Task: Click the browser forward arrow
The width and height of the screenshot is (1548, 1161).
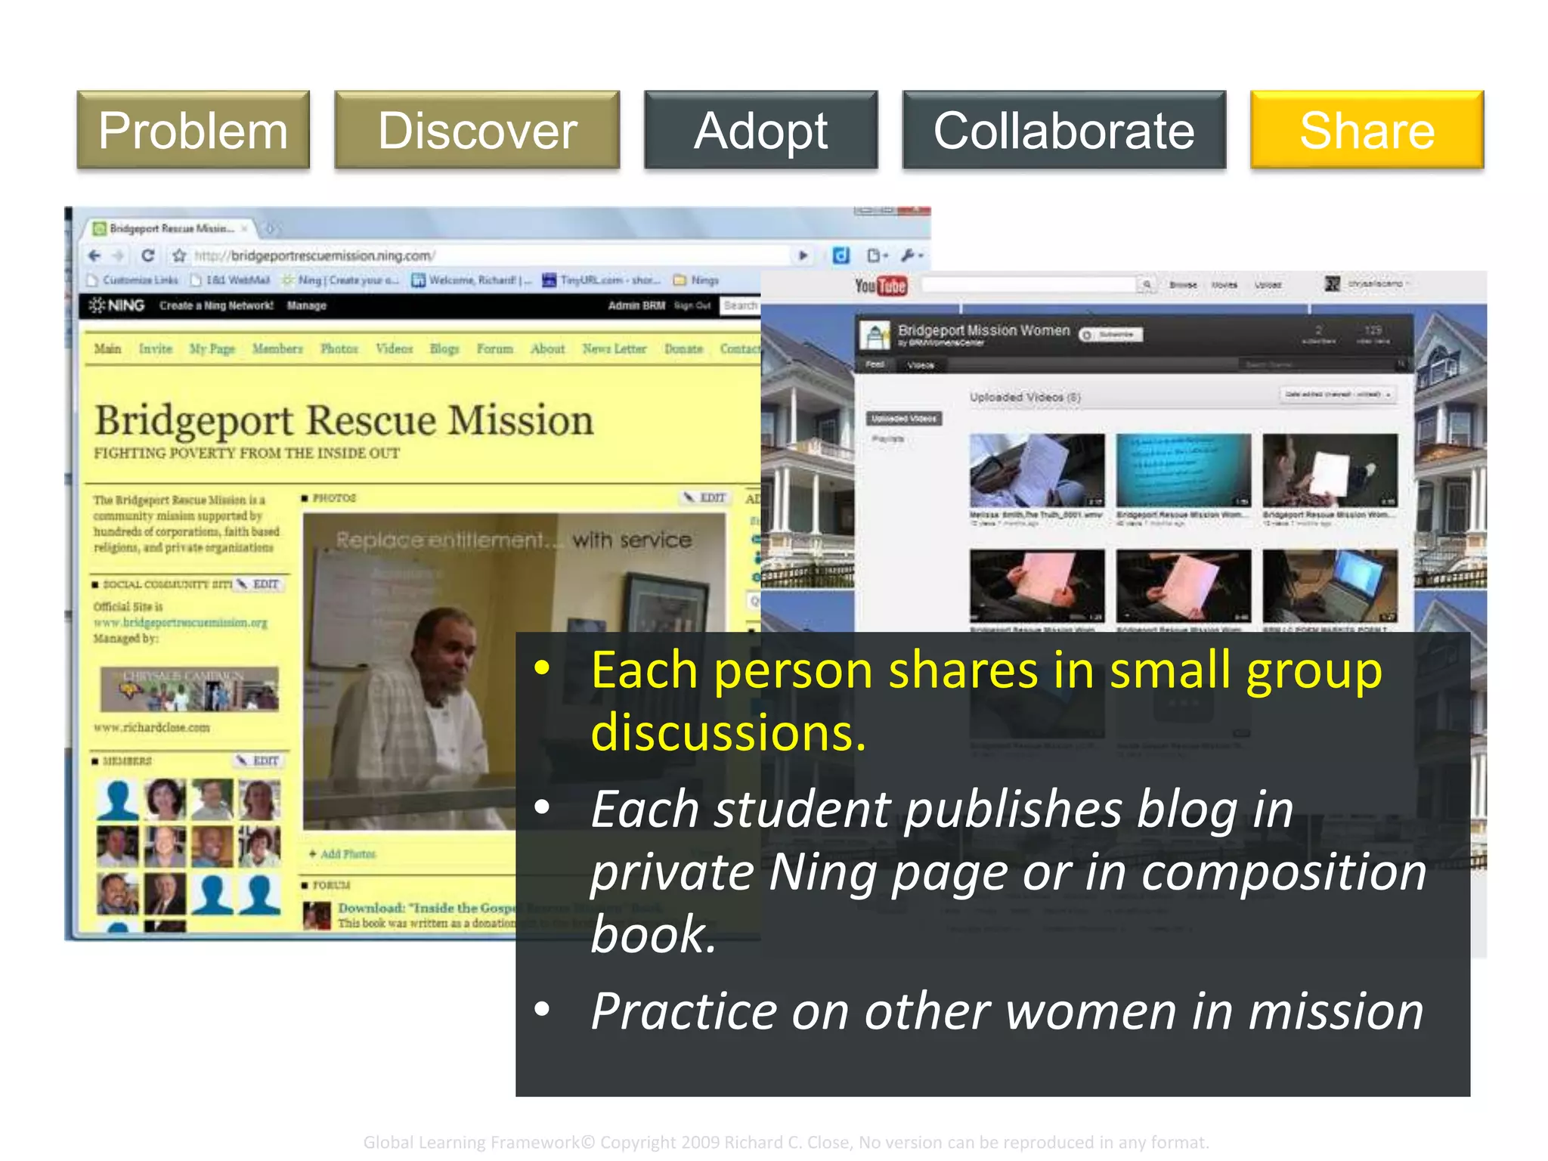Action: pyautogui.click(x=119, y=255)
